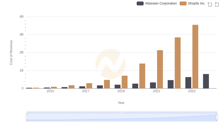The height and width of the screenshot is (128, 222).
Task: Click the Atlassian bar for 2023
Action: 188,83
